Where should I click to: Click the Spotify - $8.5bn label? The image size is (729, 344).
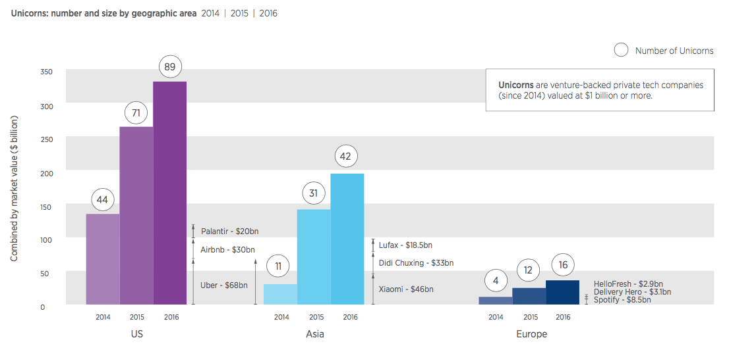click(x=622, y=300)
